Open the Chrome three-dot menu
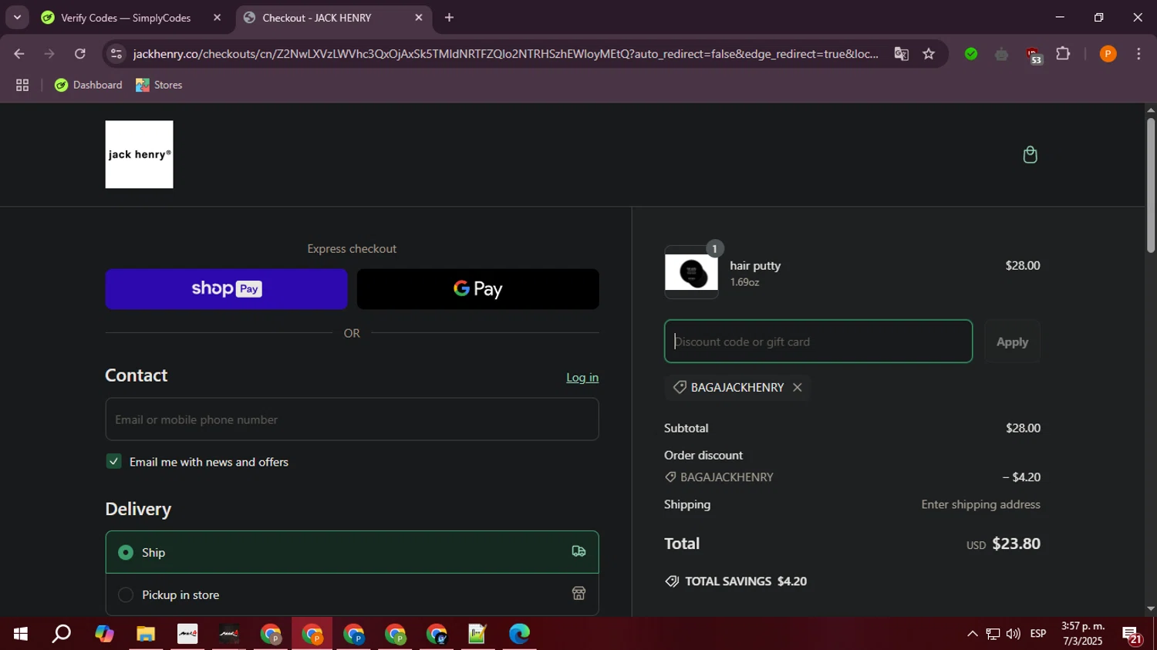Screen dimensions: 1157x650 [1138, 54]
